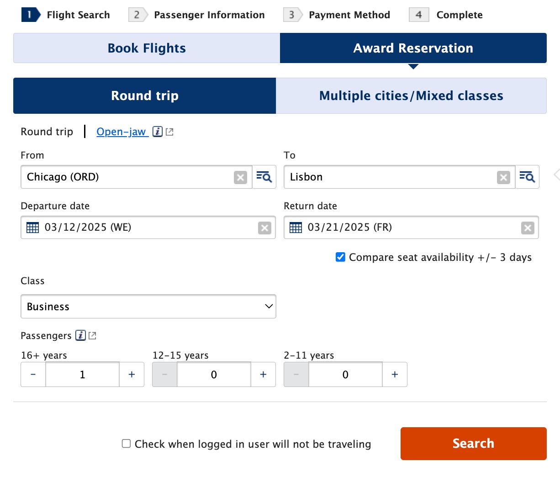The image size is (560, 477).
Task: Check logged in user will not travel
Action: click(127, 444)
